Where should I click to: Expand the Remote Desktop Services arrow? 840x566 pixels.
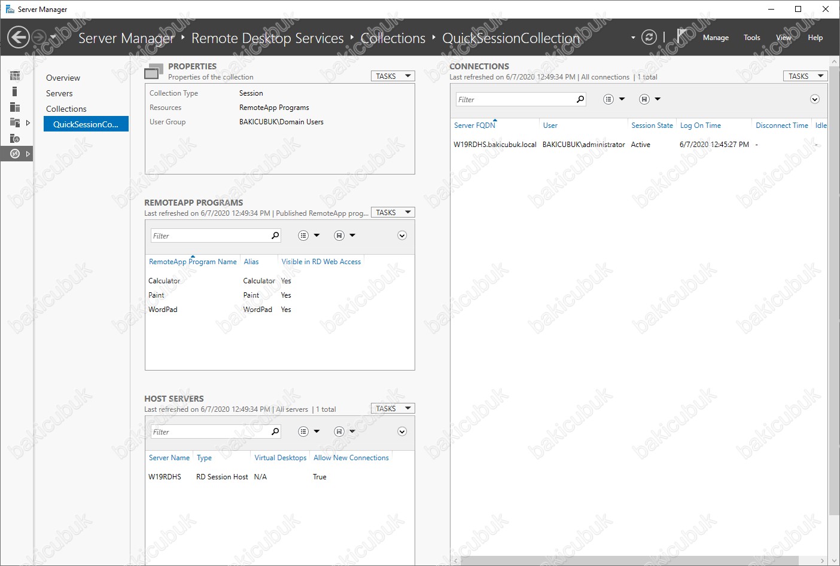tap(28, 154)
